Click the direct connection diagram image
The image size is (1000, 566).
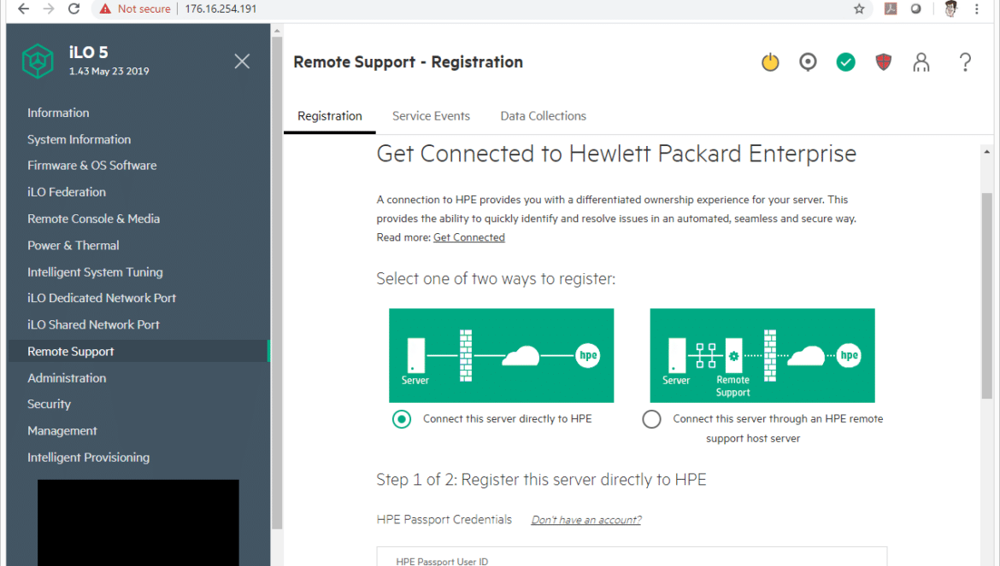click(x=501, y=355)
